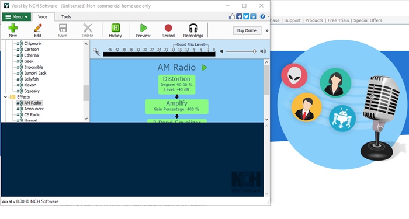Image resolution: width=409 pixels, height=219 pixels.
Task: Open Products link on webpage
Action: tap(314, 20)
